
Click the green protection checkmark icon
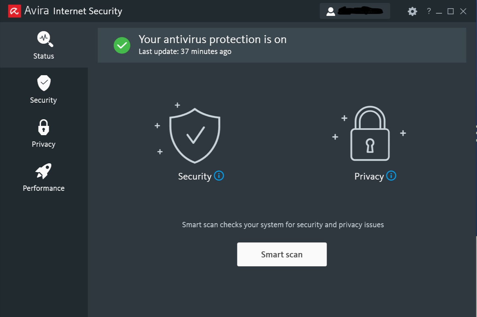(x=122, y=45)
